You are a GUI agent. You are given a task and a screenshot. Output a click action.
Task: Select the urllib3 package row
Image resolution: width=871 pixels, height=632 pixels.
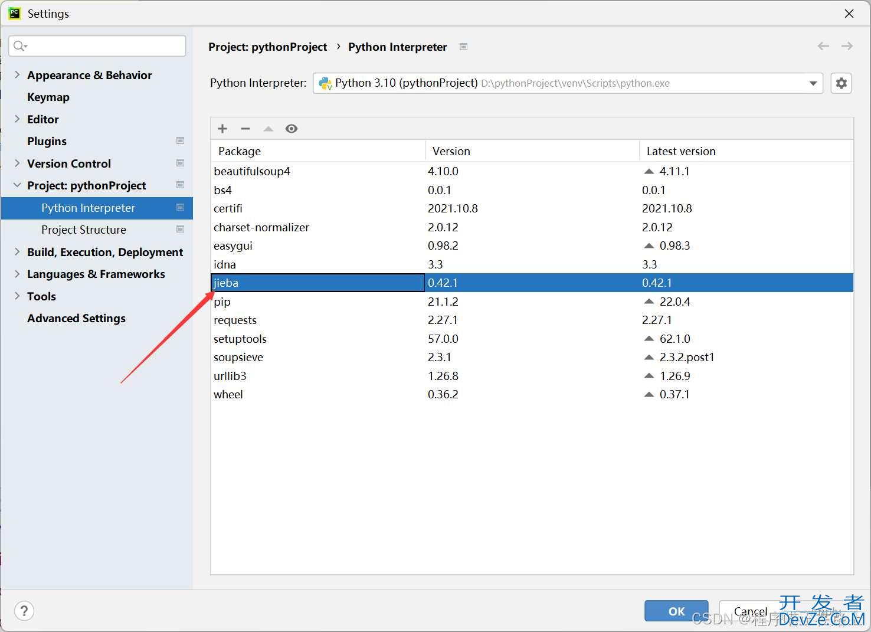532,376
